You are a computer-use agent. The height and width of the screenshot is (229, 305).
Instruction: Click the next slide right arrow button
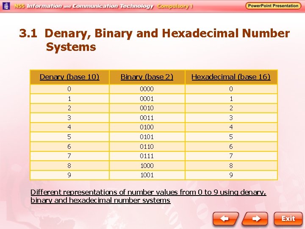pos(255,218)
